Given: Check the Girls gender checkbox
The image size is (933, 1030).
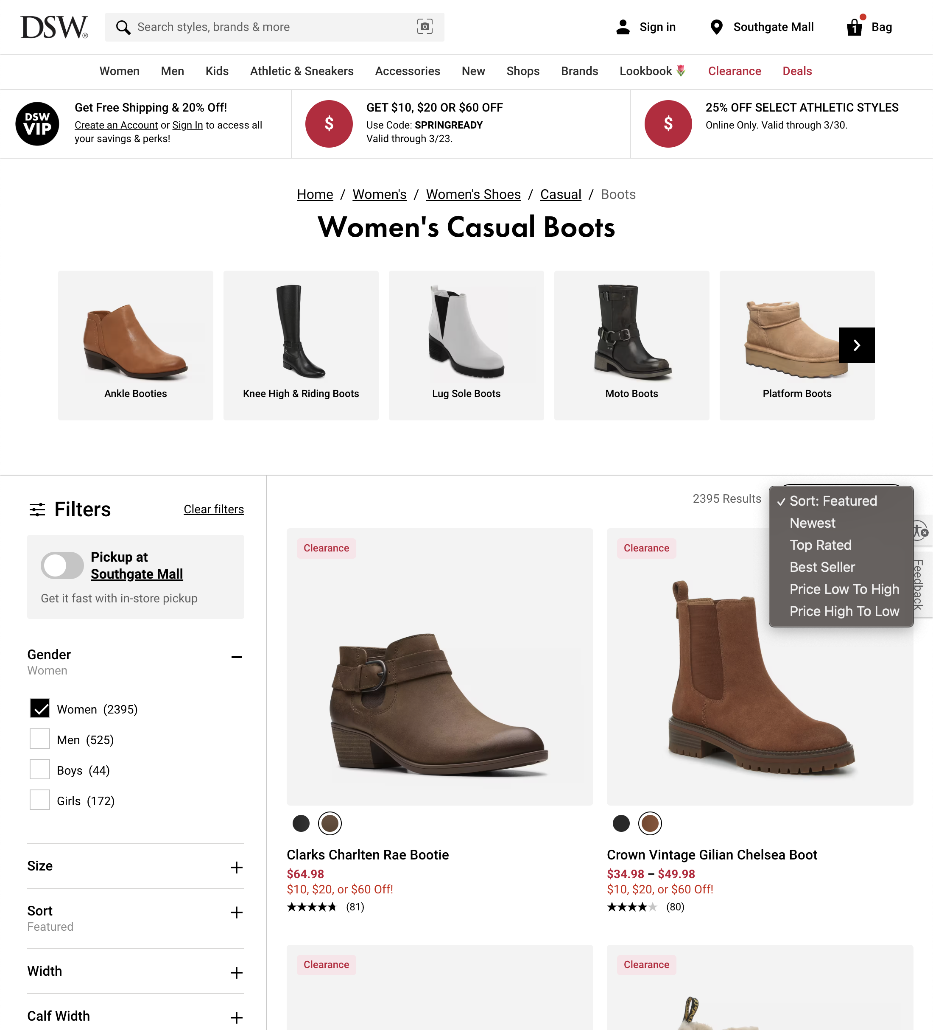Looking at the screenshot, I should click(40, 800).
